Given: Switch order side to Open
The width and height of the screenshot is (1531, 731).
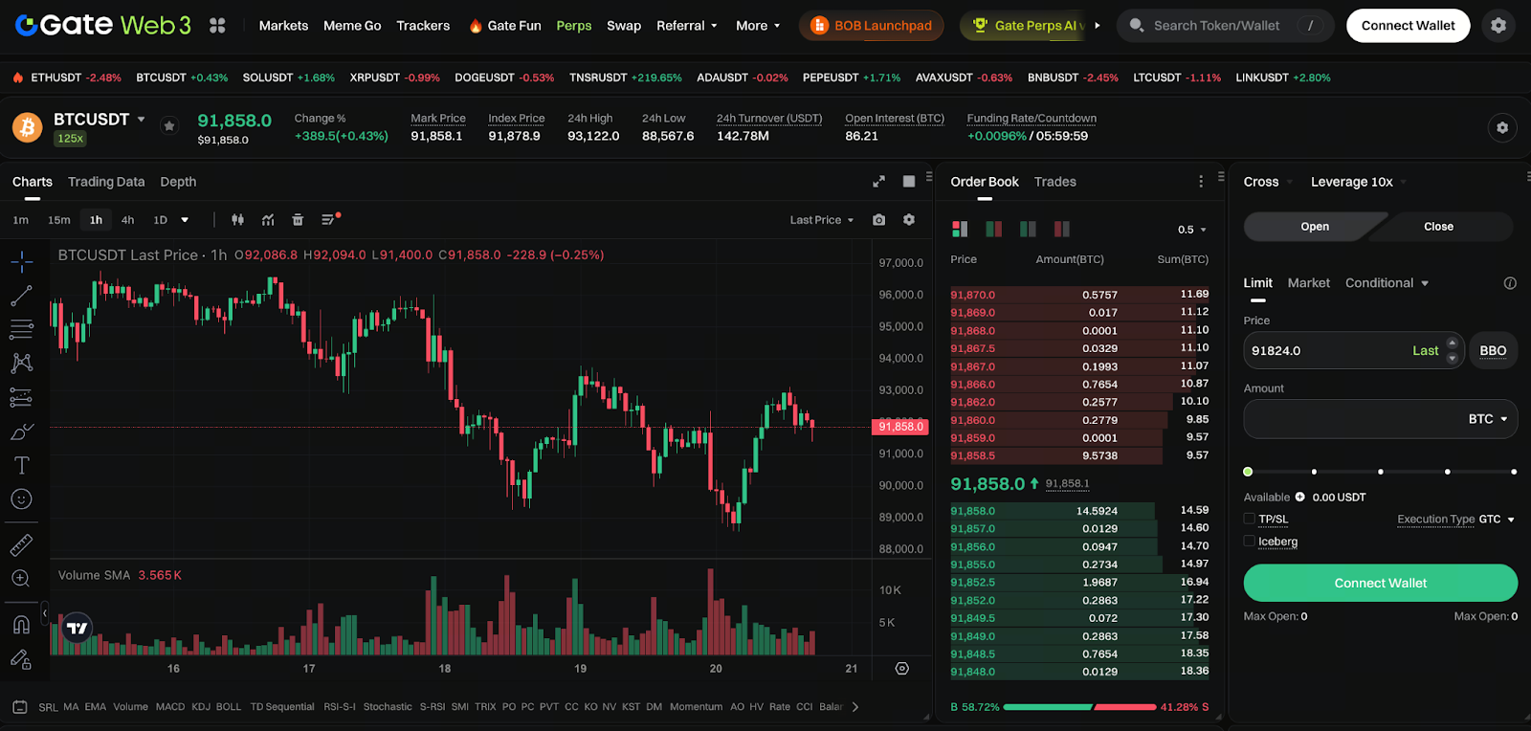Looking at the screenshot, I should pos(1315,227).
